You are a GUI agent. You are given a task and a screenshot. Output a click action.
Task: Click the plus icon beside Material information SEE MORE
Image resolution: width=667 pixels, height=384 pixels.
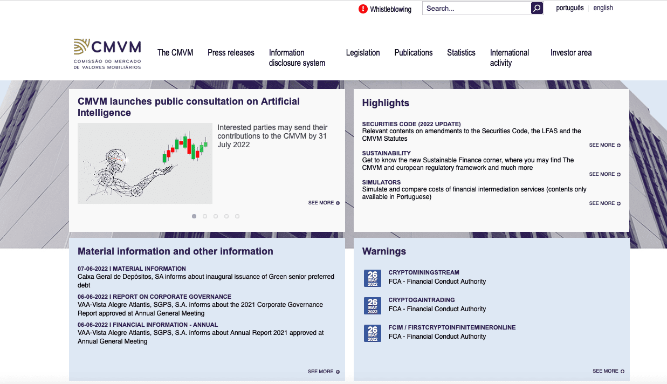point(339,371)
